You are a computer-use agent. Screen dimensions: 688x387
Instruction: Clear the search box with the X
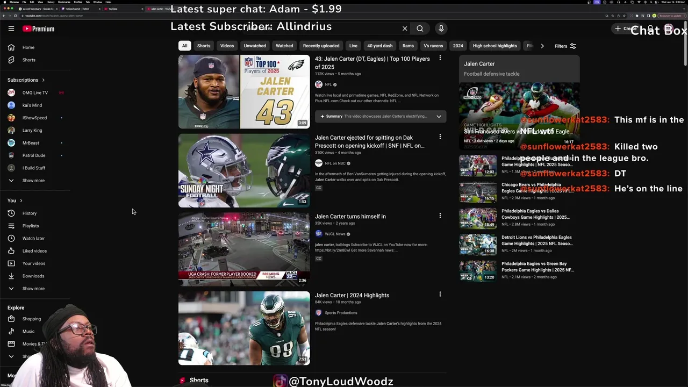(405, 28)
